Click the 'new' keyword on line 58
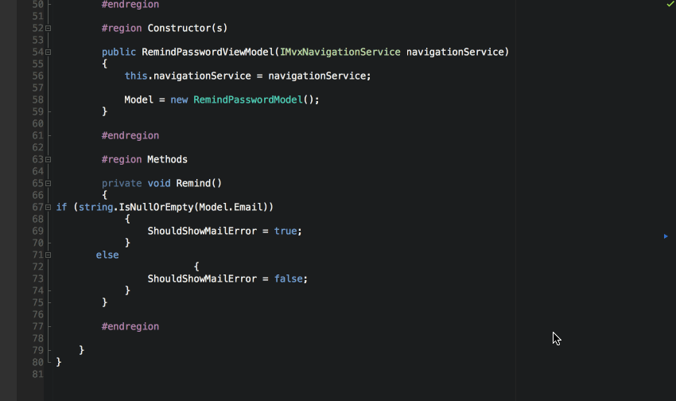Viewport: 676px width, 401px height. [179, 100]
